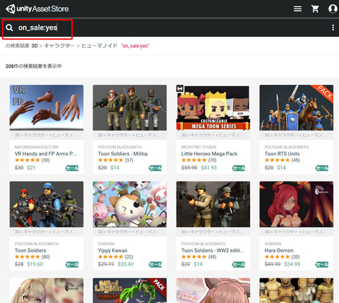This screenshot has height=303, width=339.
Task: Go to ヒューマノイド breadcrumb category
Action: pos(100,46)
